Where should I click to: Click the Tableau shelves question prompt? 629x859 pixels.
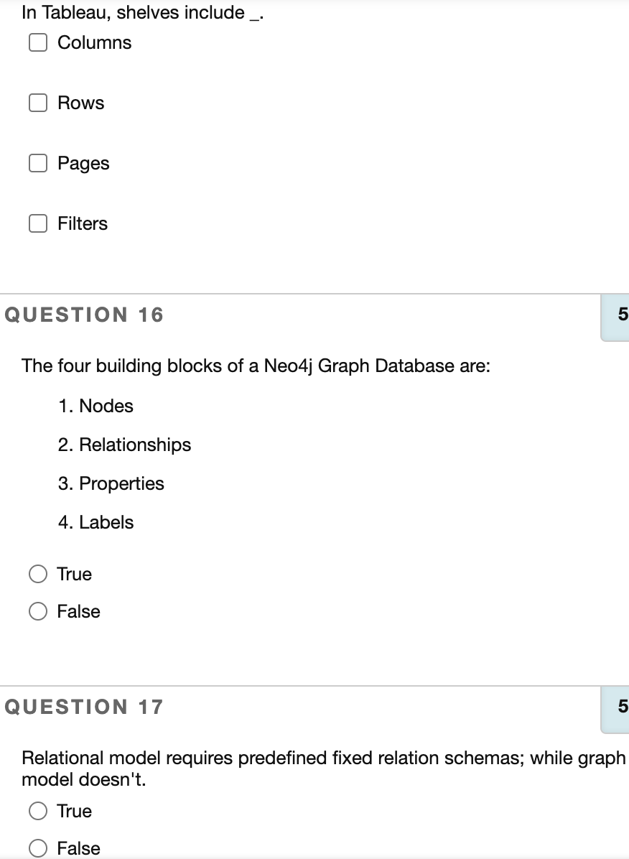click(141, 12)
